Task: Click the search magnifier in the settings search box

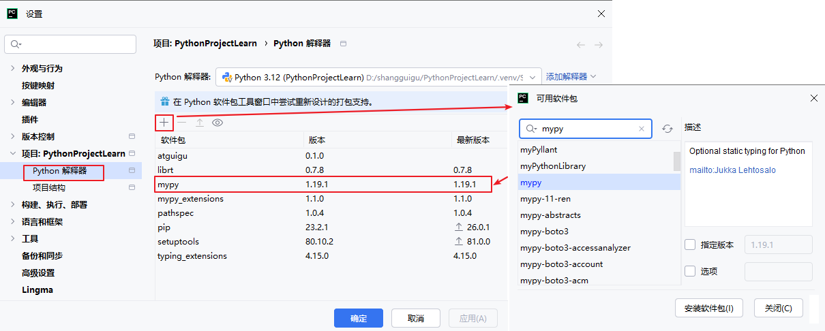Action: (x=16, y=44)
